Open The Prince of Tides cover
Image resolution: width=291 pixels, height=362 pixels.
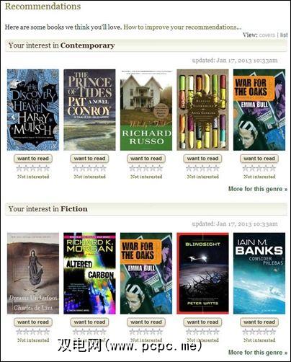pos(89,110)
